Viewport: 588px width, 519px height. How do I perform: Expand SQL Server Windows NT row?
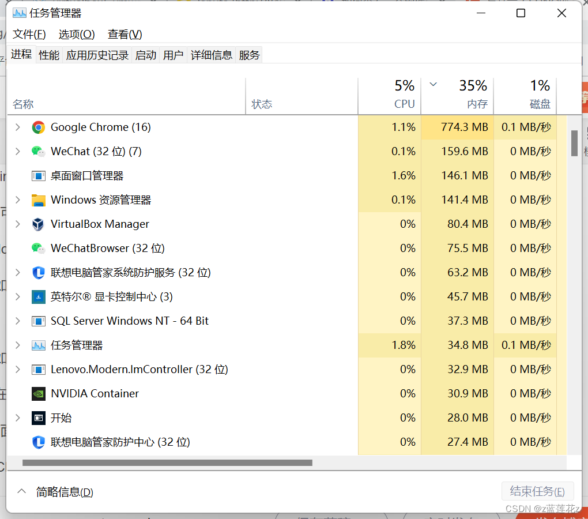(x=18, y=321)
